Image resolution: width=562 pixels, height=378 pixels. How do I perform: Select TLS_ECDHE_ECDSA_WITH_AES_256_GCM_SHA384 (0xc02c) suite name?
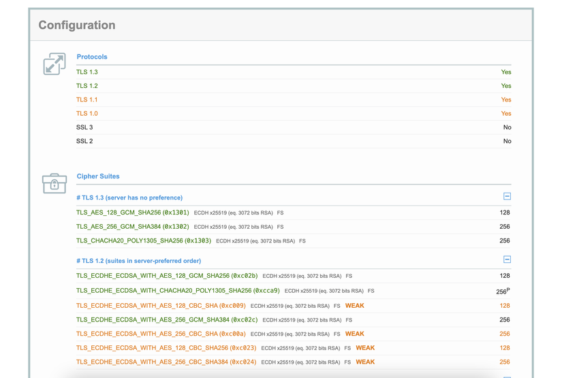pos(167,319)
